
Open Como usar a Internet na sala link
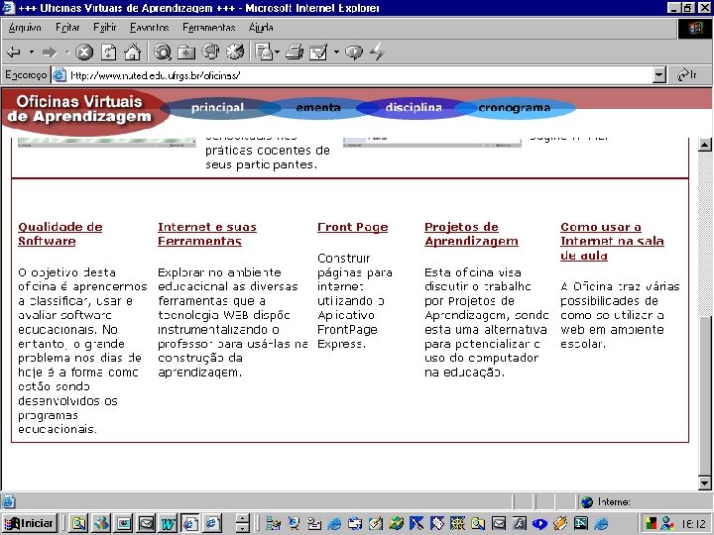tap(613, 241)
